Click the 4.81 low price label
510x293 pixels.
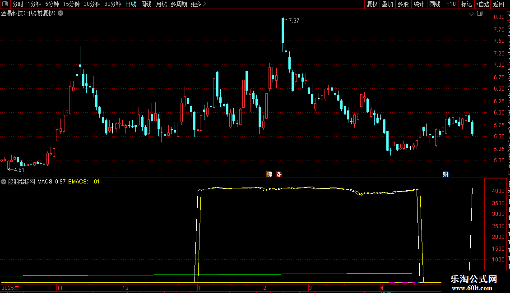click(19, 170)
